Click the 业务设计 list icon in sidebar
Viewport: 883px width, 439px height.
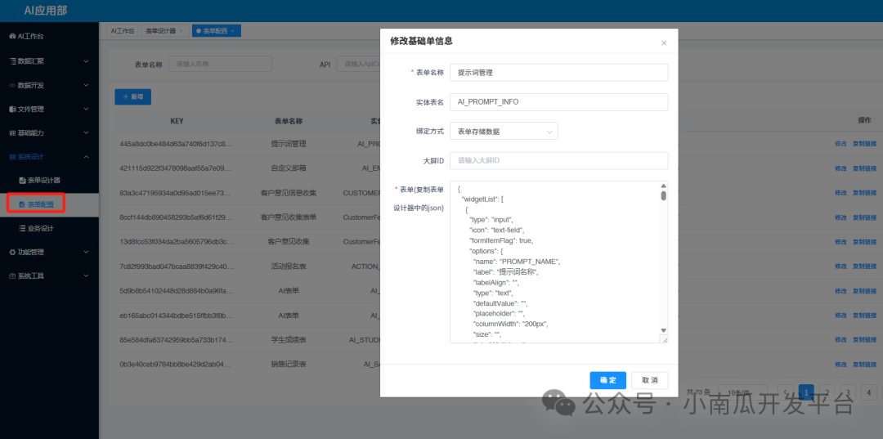(x=23, y=229)
